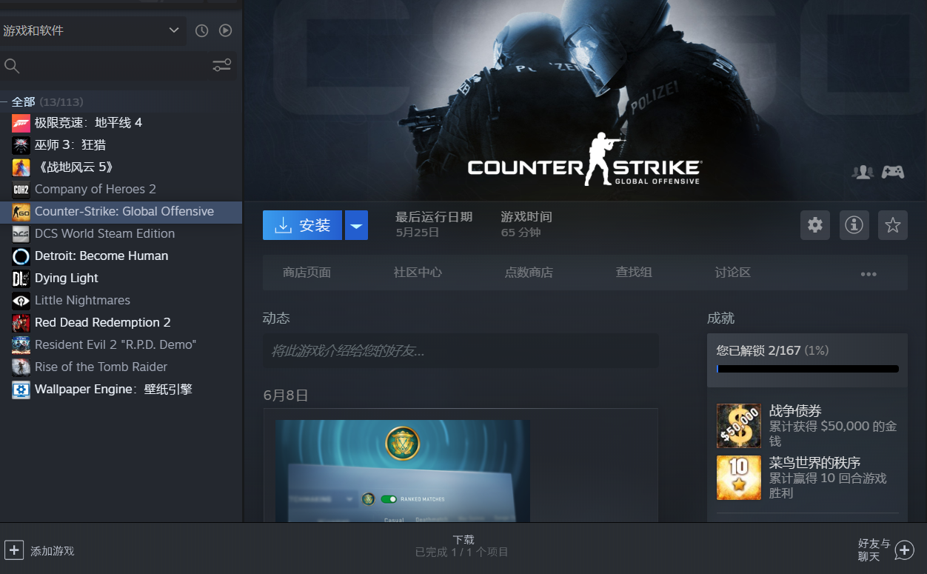Open the 商店页面 tab
Screen dimensions: 927x574
pyautogui.click(x=307, y=273)
